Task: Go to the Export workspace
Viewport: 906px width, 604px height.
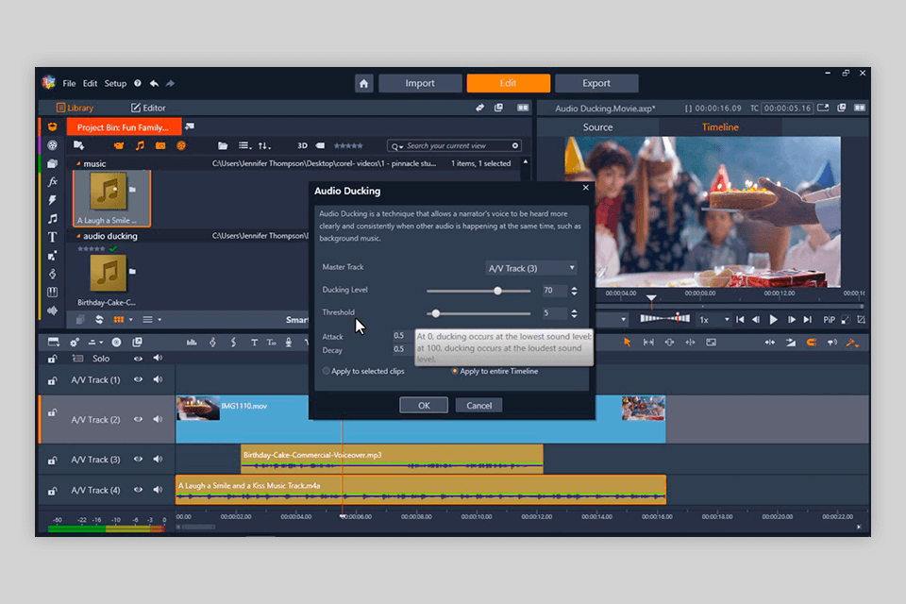Action: click(x=596, y=83)
